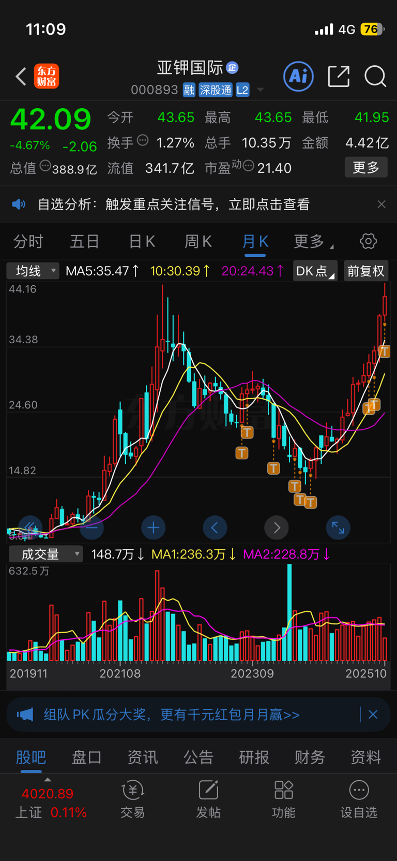Open the 功能 functions button

[x=284, y=800]
